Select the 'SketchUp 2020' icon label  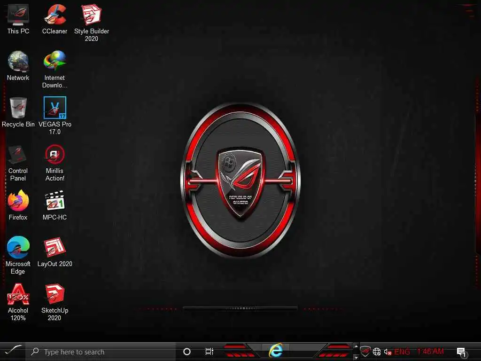click(x=54, y=314)
